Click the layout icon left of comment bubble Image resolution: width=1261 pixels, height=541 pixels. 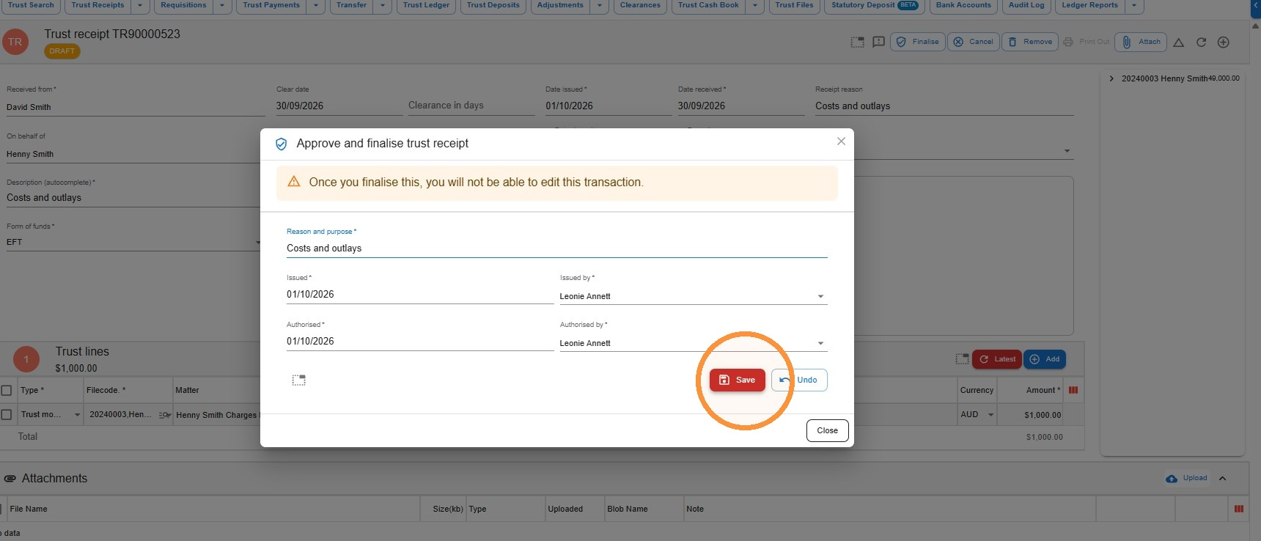point(857,43)
